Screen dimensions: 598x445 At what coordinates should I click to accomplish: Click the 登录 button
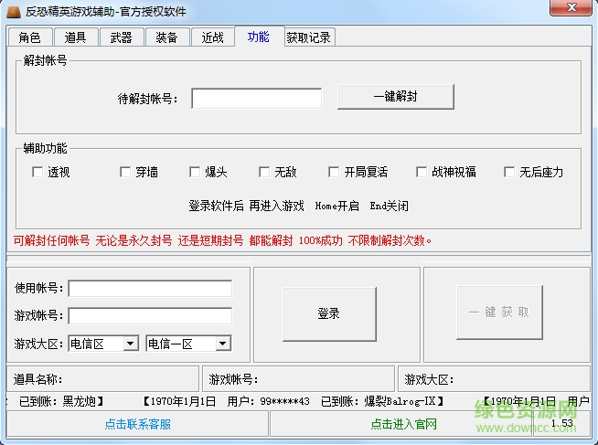click(x=329, y=314)
